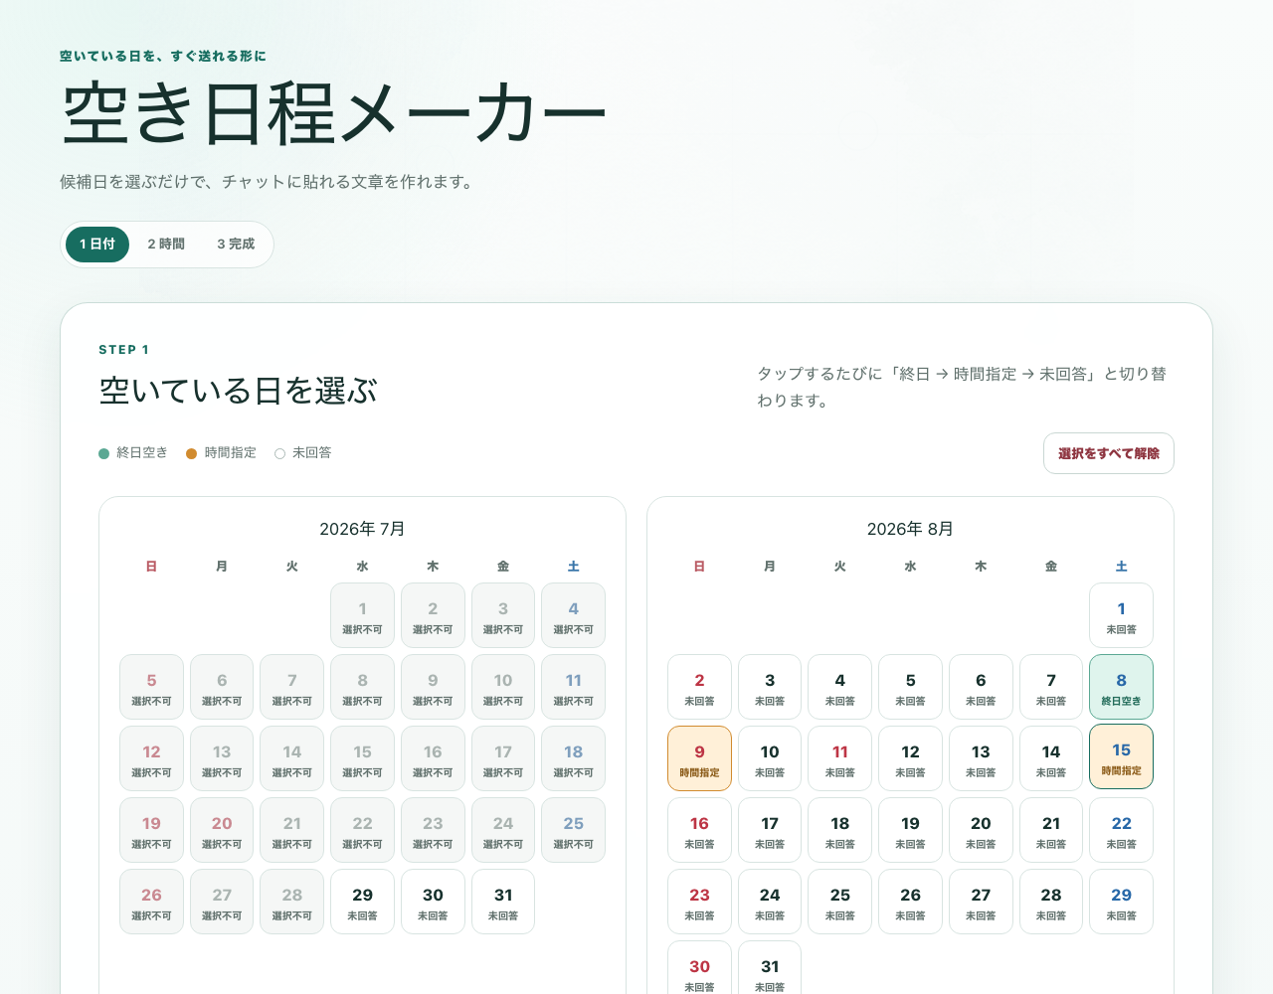Select step tab 1 日付
This screenshot has height=994, width=1273.
[97, 245]
